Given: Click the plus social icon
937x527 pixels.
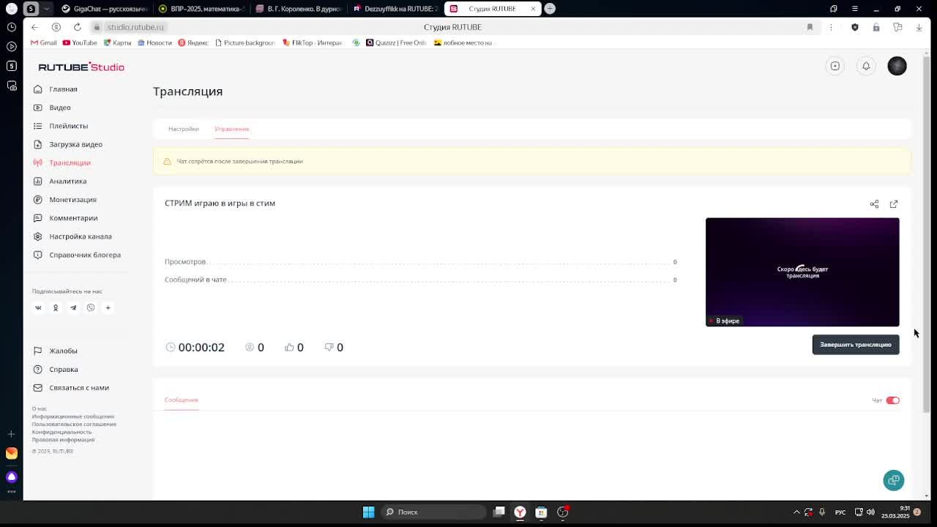Looking at the screenshot, I should point(108,307).
